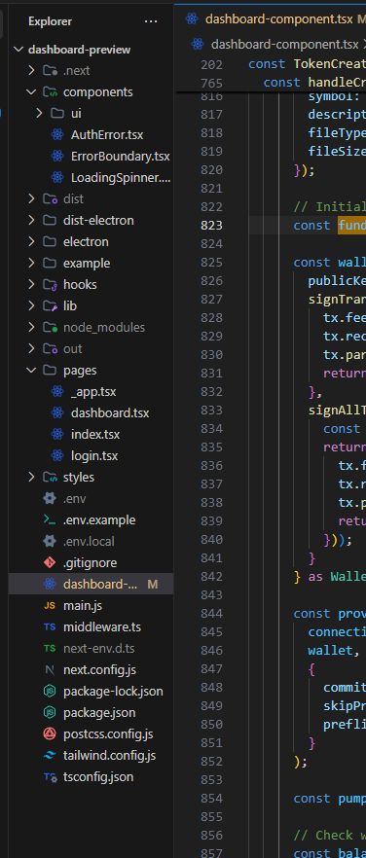The image size is (366, 858).
Task: Expand the ui folder chevron
Action: [x=39, y=113]
